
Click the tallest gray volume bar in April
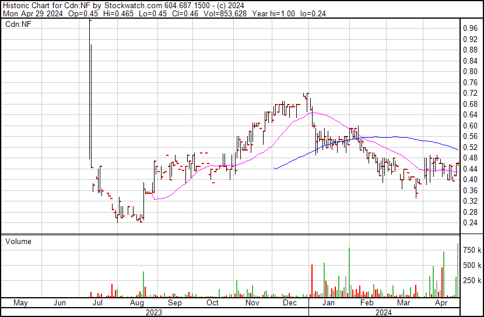pyautogui.click(x=458, y=270)
